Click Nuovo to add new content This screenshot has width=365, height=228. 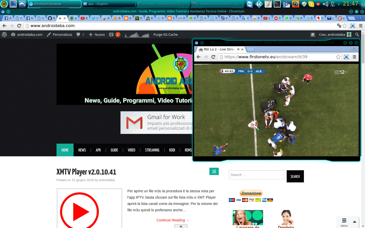tap(97, 34)
